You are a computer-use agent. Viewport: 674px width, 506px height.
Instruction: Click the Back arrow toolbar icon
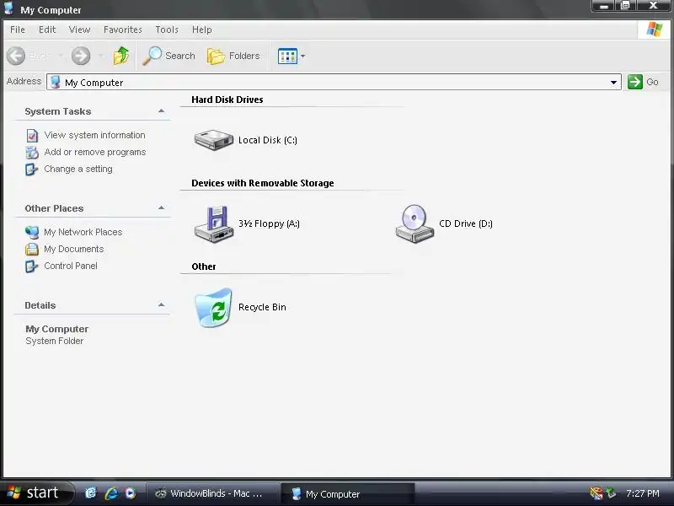pyautogui.click(x=16, y=56)
